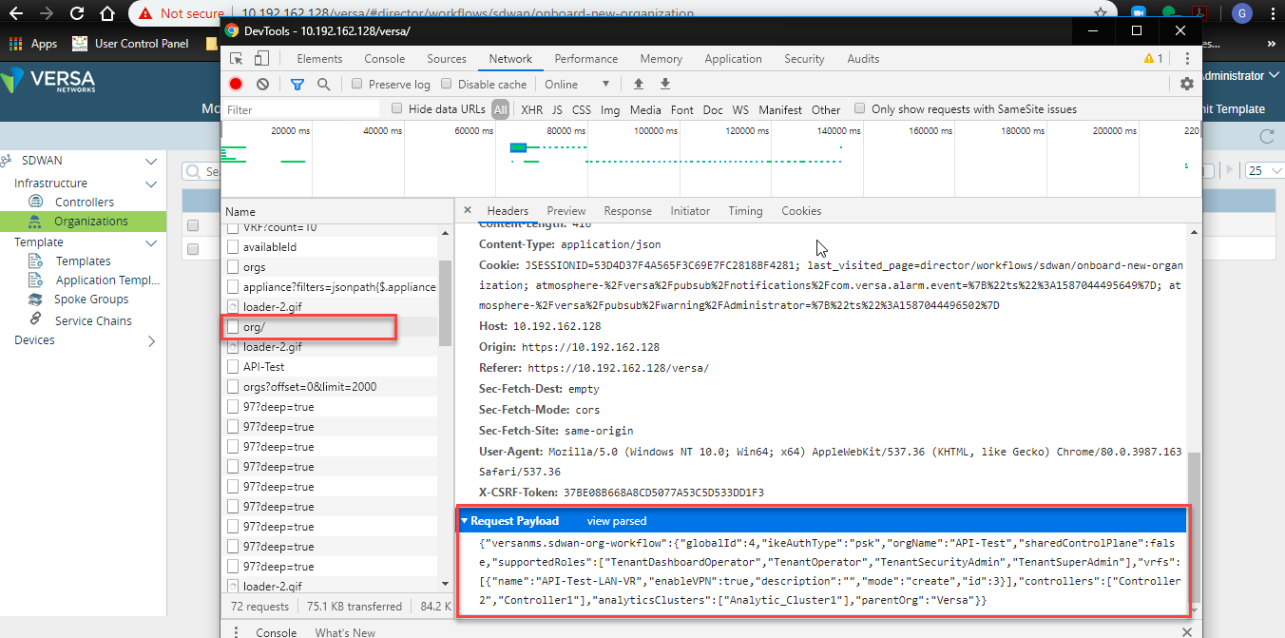Enable Disable cache checkbox
Image resolution: width=1285 pixels, height=638 pixels.
pos(447,84)
